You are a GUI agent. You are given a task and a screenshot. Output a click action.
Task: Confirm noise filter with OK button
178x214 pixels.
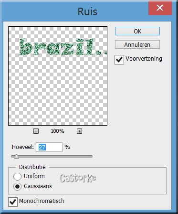(137, 31)
